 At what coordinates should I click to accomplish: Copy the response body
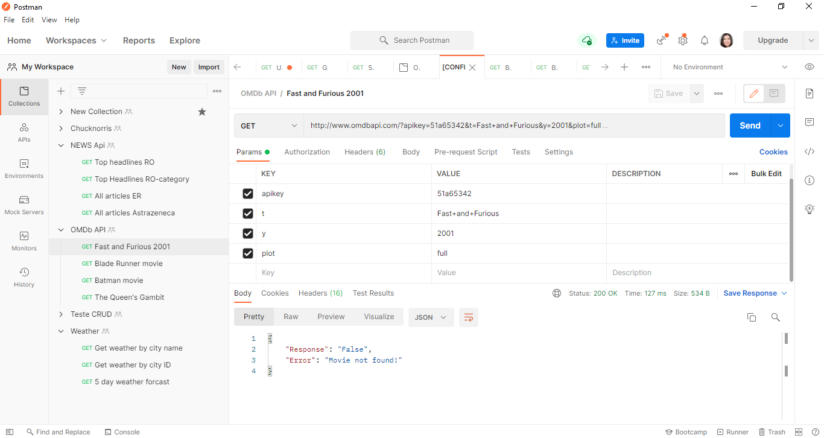[x=752, y=317]
